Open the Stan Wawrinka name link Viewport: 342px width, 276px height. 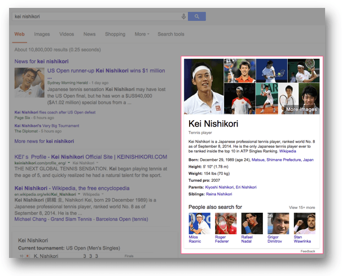pyautogui.click(x=302, y=239)
